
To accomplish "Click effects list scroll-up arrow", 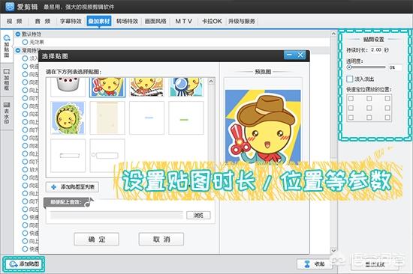I will point(333,34).
